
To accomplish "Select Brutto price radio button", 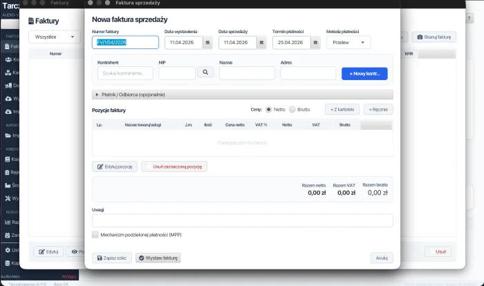I will point(292,109).
